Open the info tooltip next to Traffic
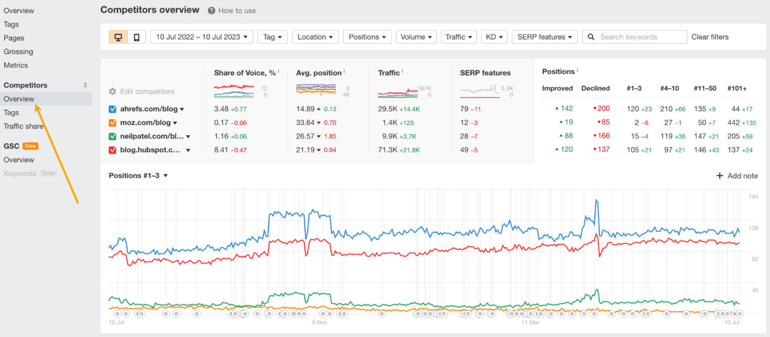Screen dimensions: 770x337 pyautogui.click(x=404, y=71)
